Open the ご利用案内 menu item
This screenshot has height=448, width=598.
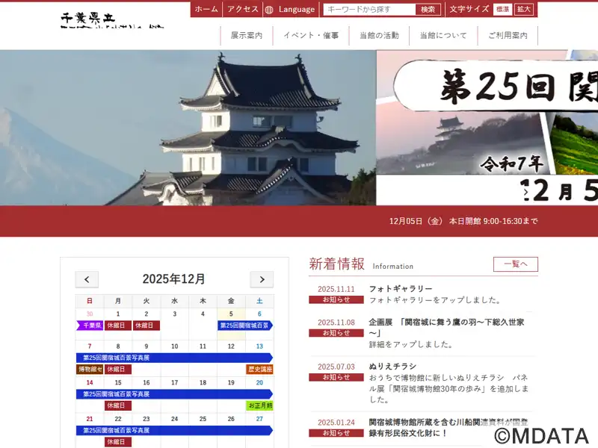[508, 35]
